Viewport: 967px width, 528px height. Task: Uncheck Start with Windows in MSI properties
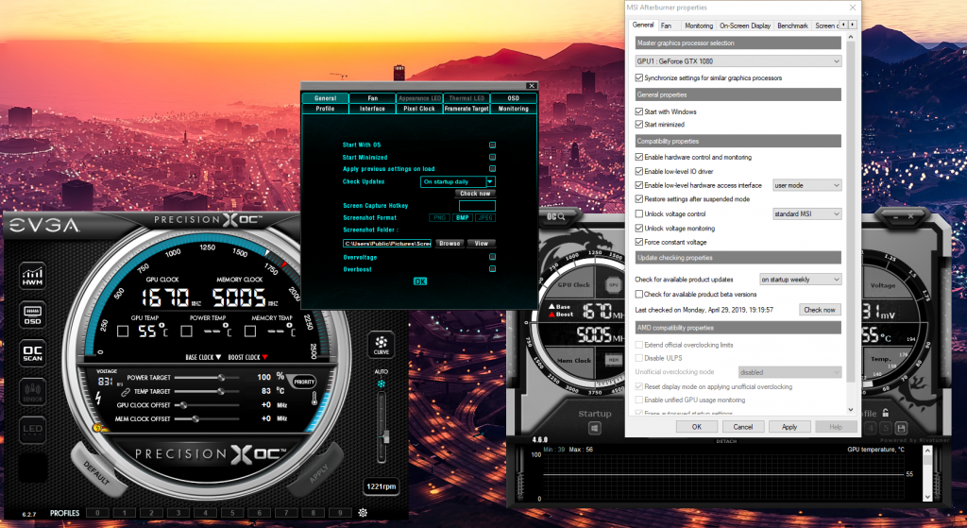pyautogui.click(x=639, y=111)
